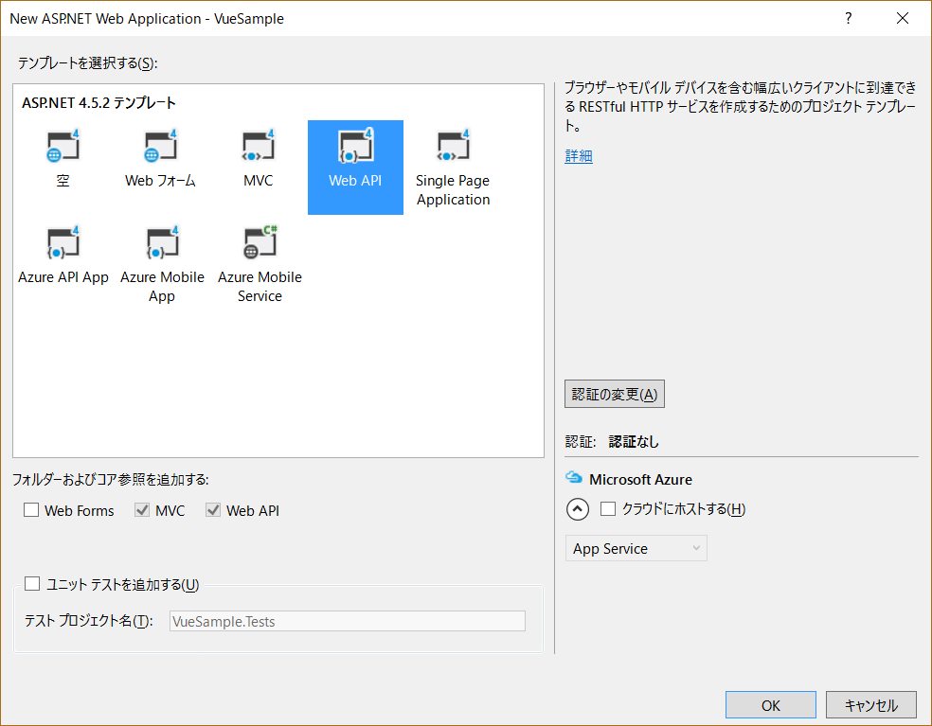The image size is (932, 726).
Task: Pick the Azure Mobile App template icon
Action: (162, 242)
